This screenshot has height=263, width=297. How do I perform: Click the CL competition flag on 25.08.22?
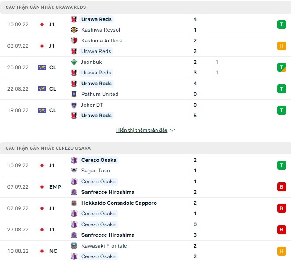click(42, 67)
